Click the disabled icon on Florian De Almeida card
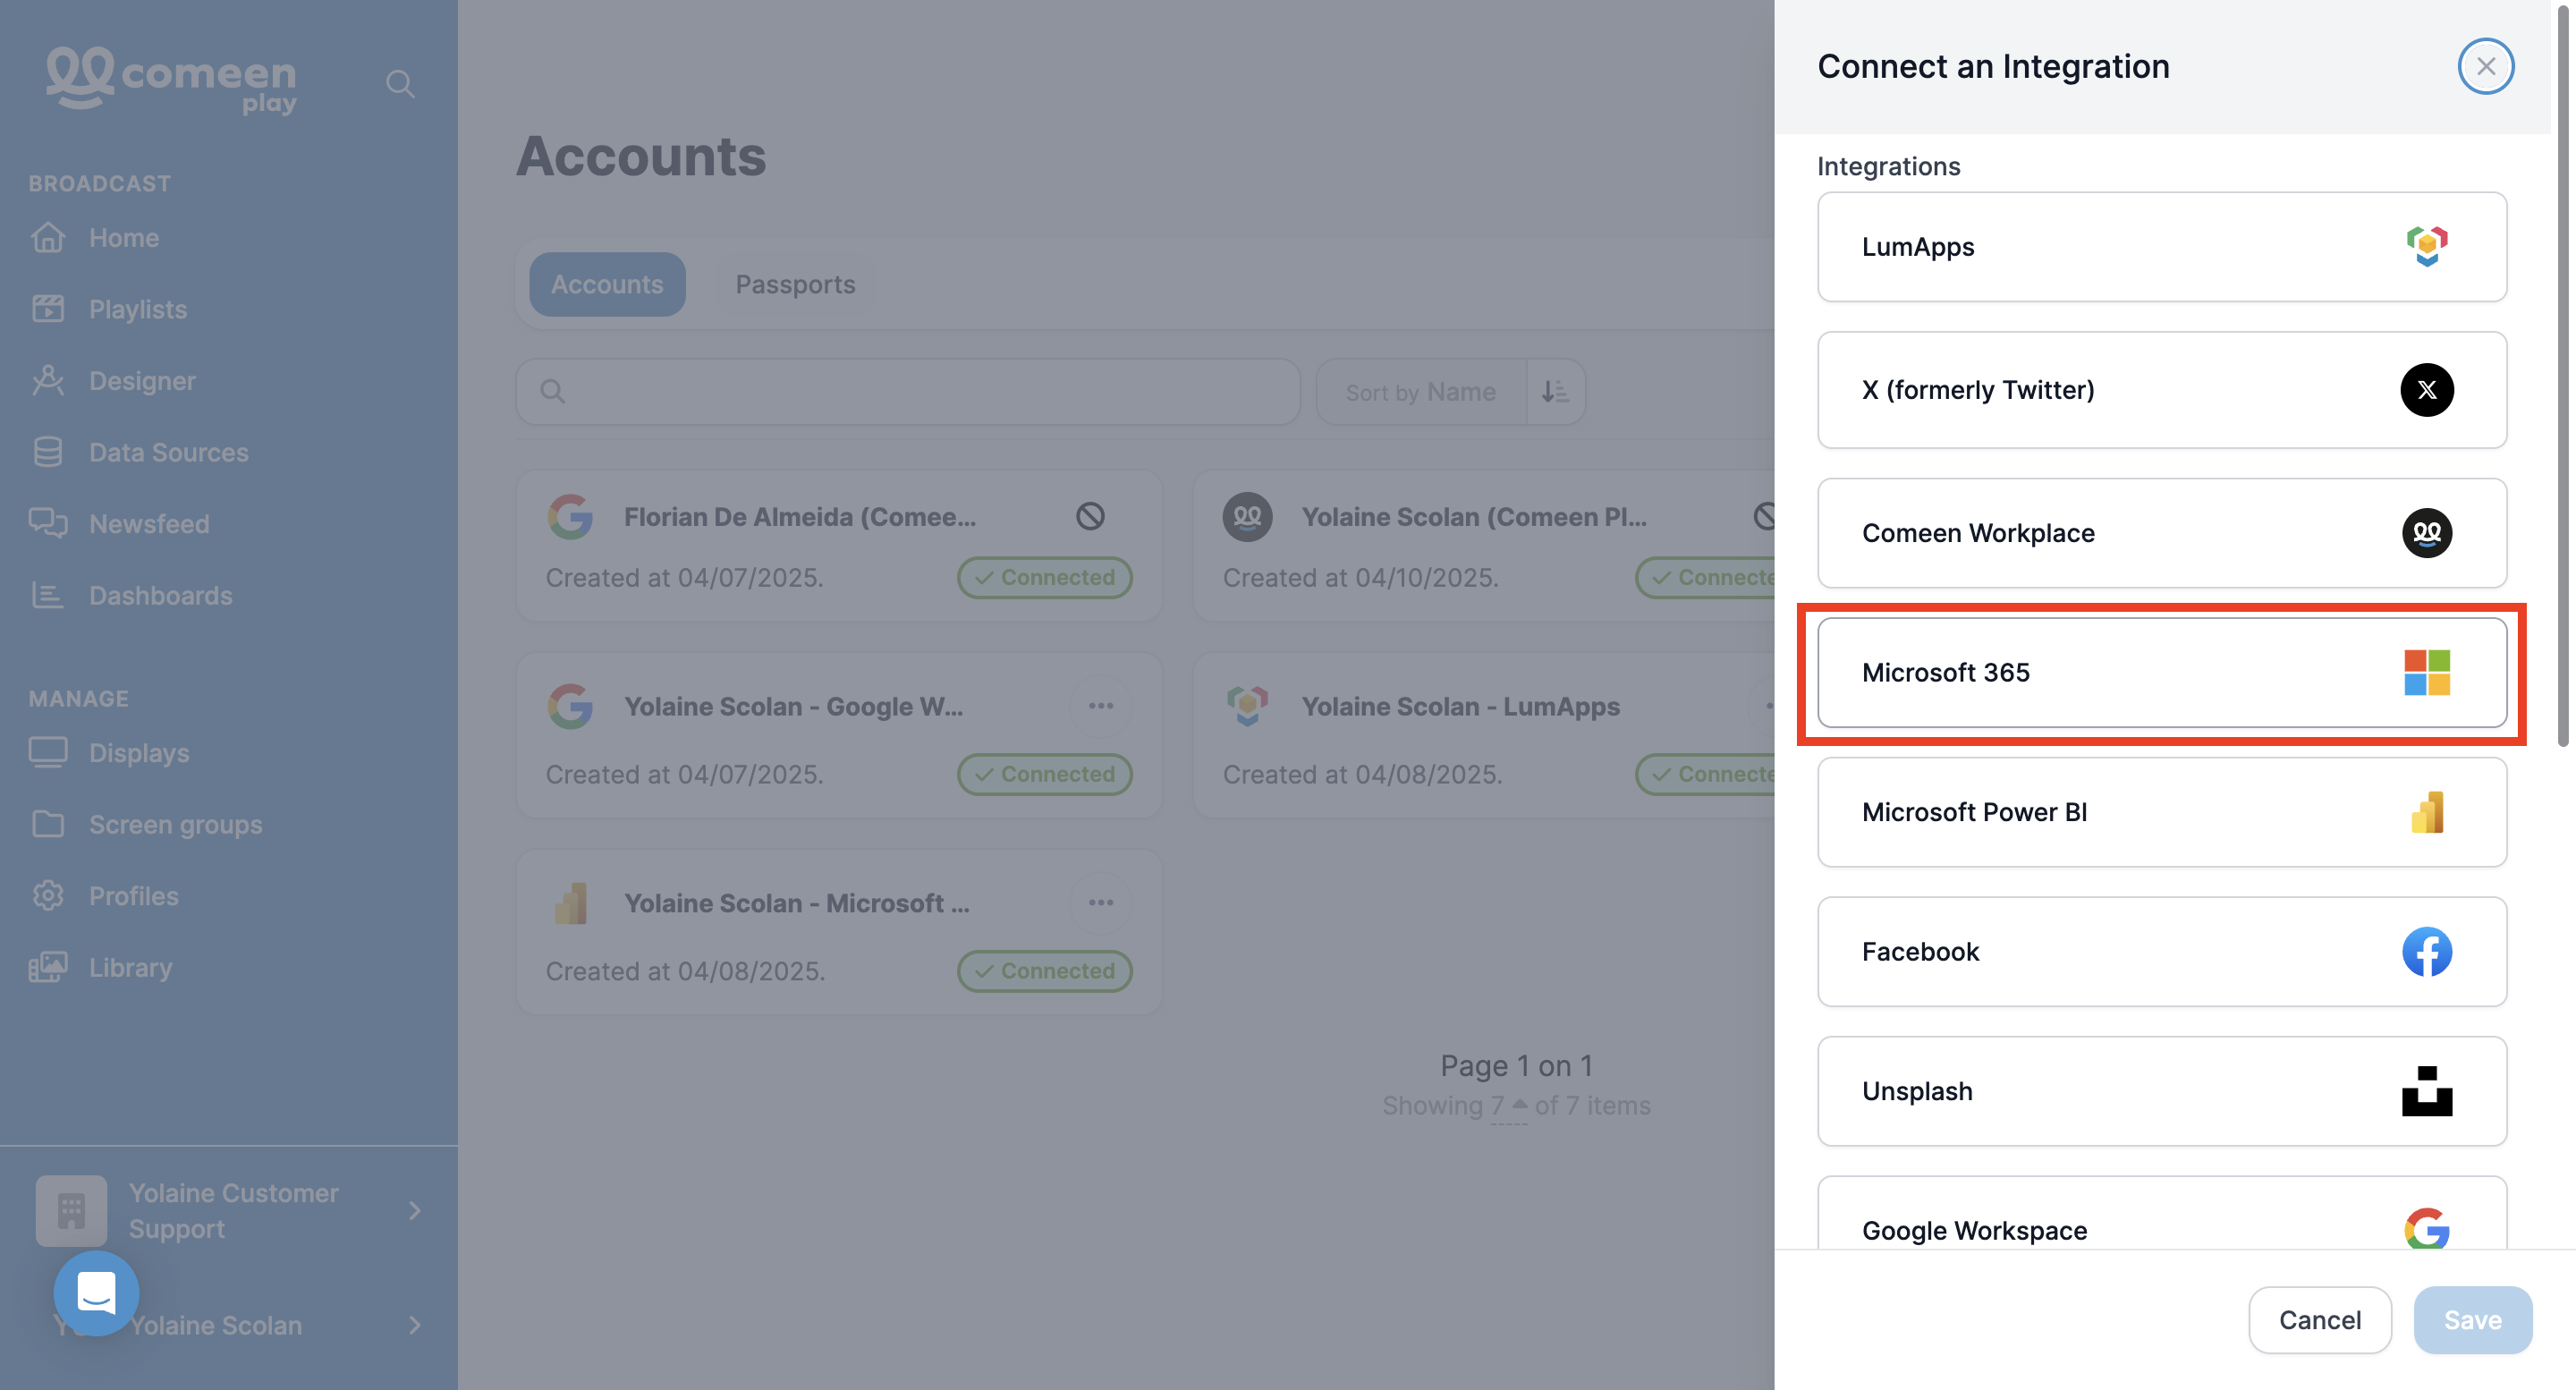 tap(1090, 516)
